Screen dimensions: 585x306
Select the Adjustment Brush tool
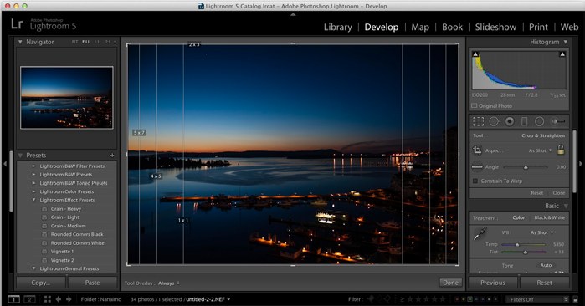pos(558,121)
